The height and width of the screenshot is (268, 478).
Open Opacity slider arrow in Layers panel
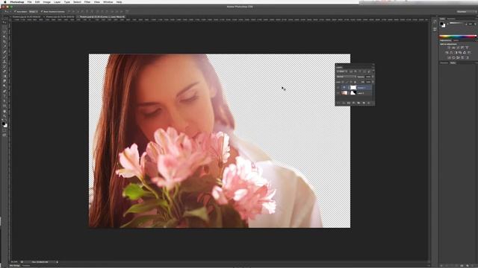[373, 77]
